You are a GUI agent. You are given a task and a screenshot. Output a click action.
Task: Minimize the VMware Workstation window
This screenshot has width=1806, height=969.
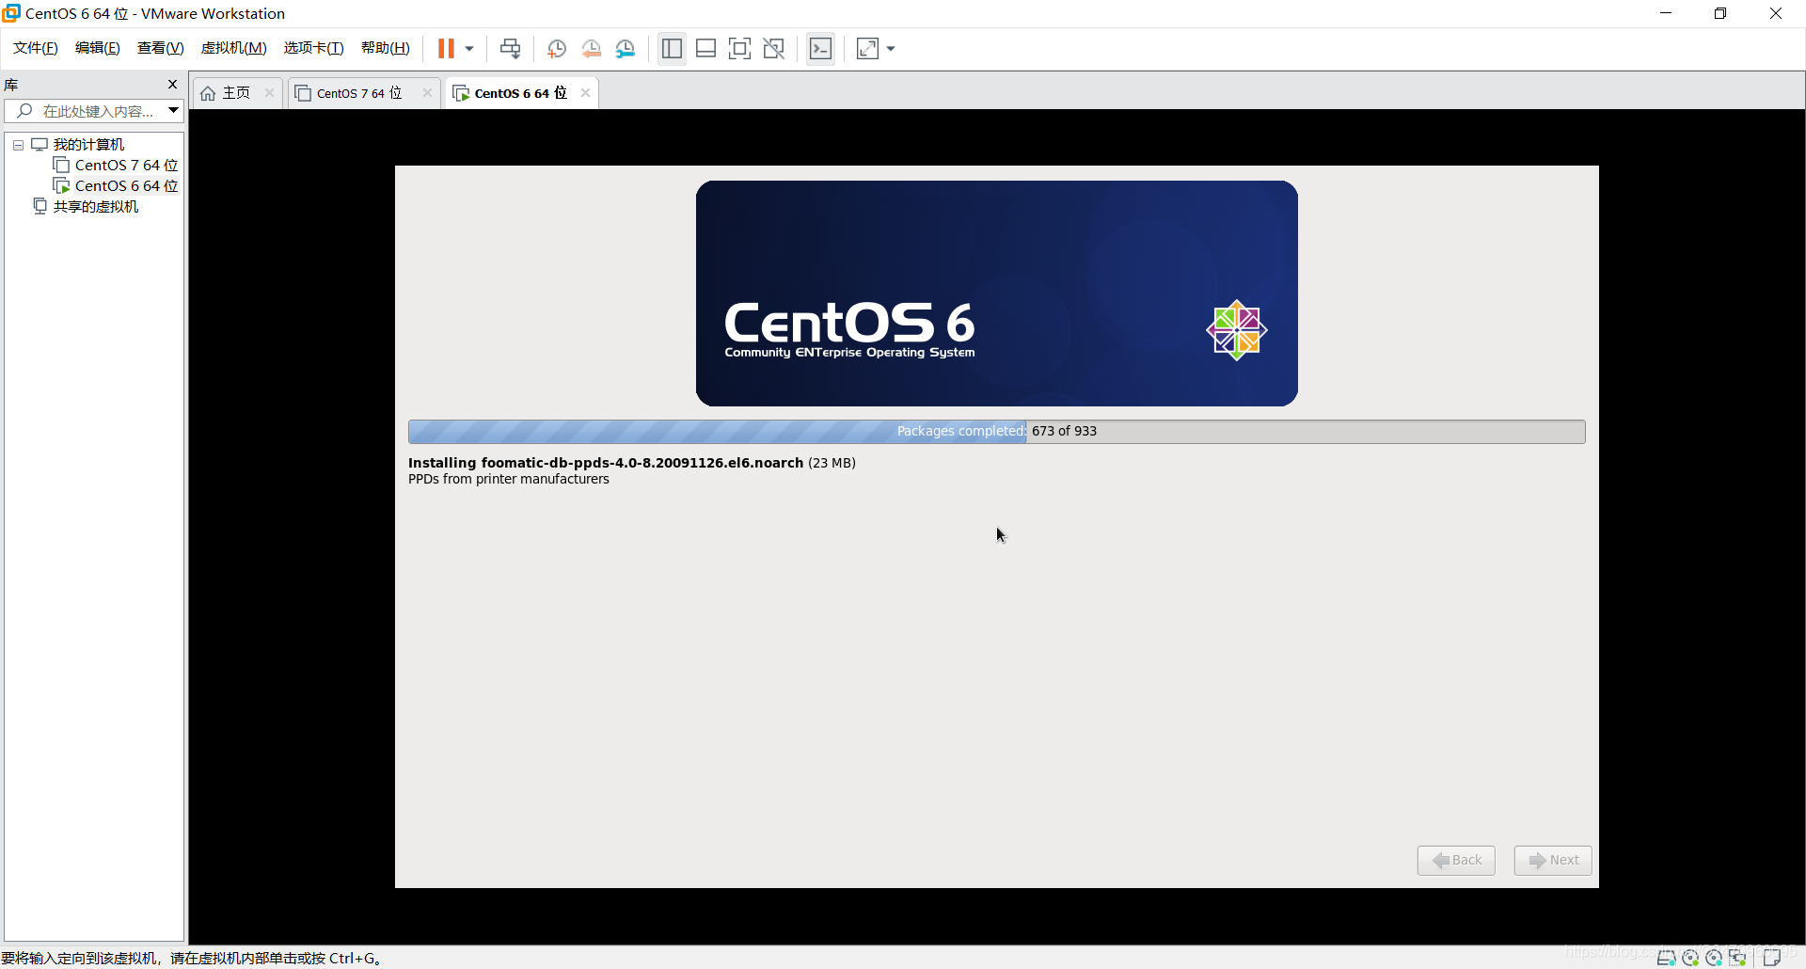1666,13
